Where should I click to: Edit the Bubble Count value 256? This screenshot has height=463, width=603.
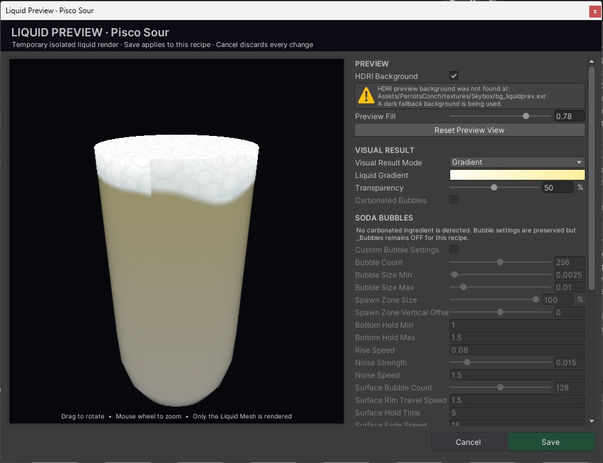click(x=570, y=262)
